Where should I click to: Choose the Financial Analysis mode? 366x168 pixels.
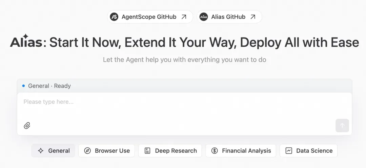click(241, 151)
